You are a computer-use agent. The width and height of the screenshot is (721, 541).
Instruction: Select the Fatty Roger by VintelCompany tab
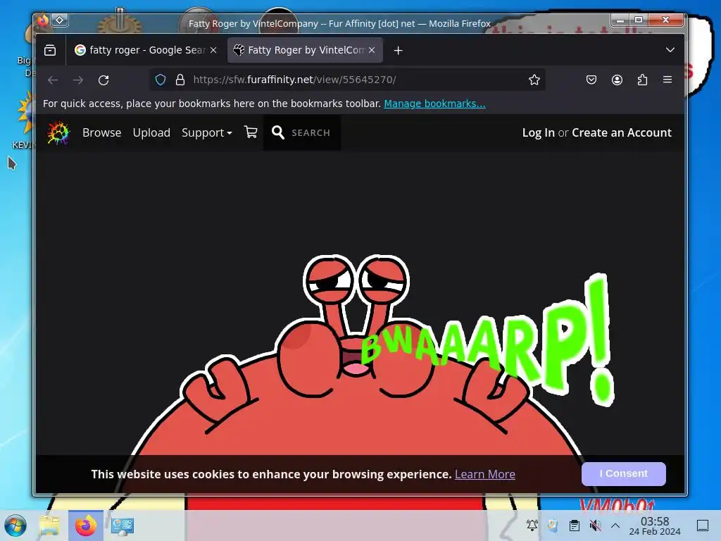tap(306, 50)
